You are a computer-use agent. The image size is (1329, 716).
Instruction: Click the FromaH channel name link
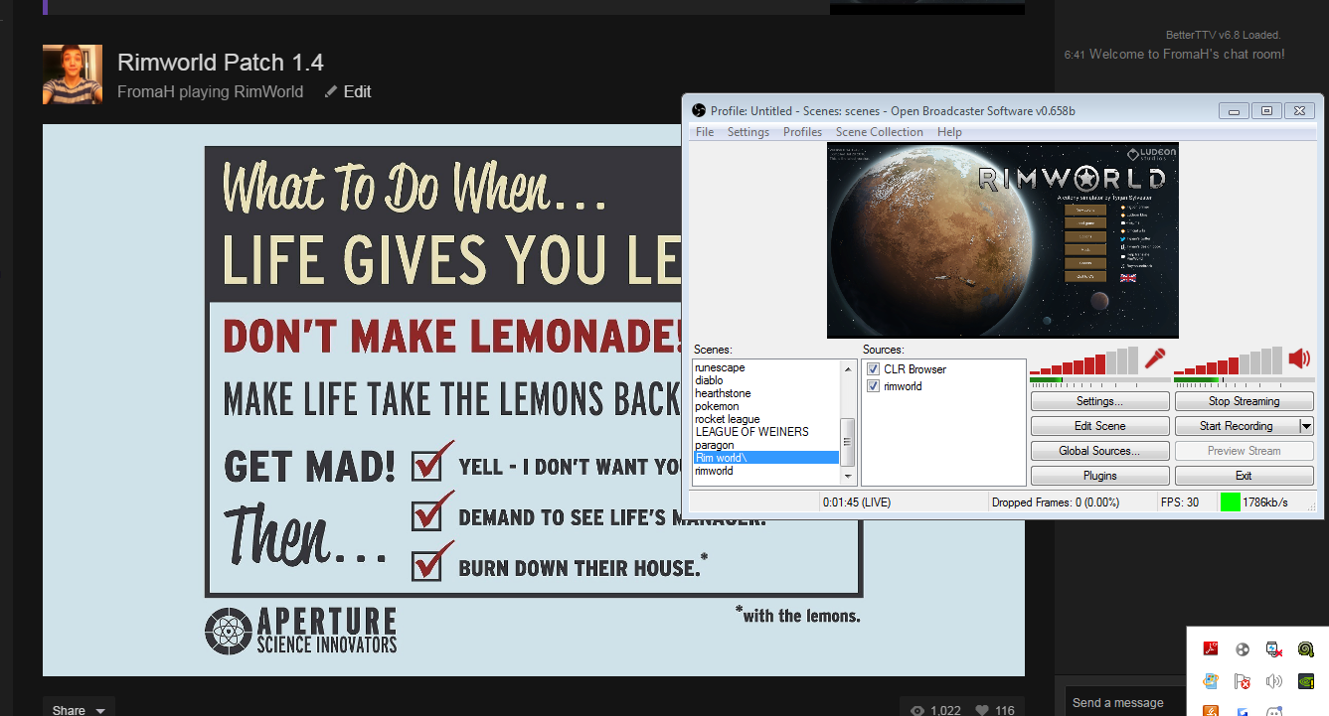(x=146, y=91)
